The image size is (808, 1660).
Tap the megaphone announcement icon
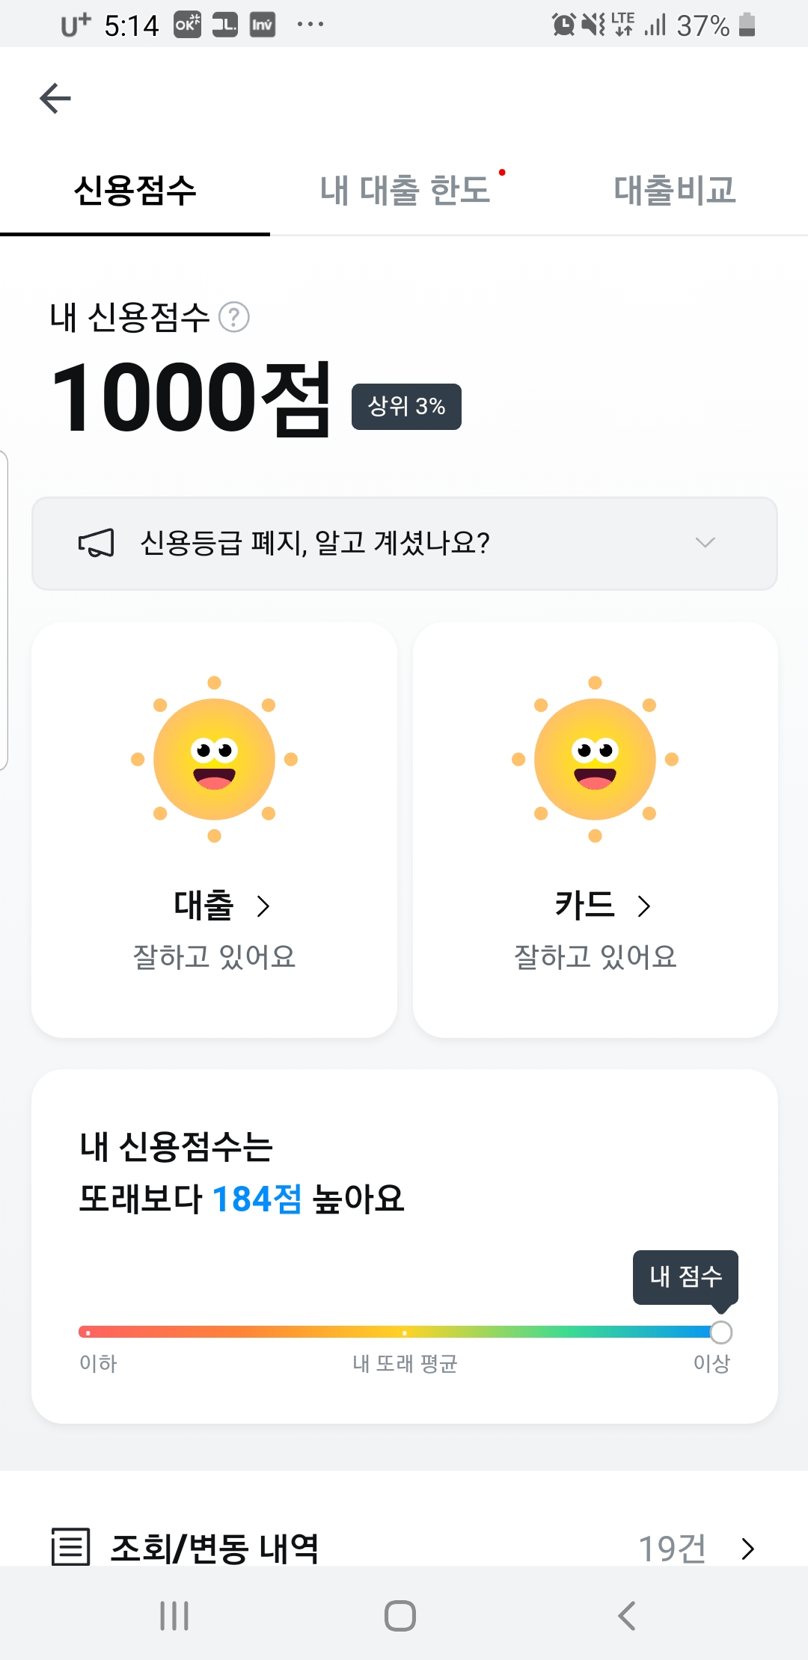[97, 543]
